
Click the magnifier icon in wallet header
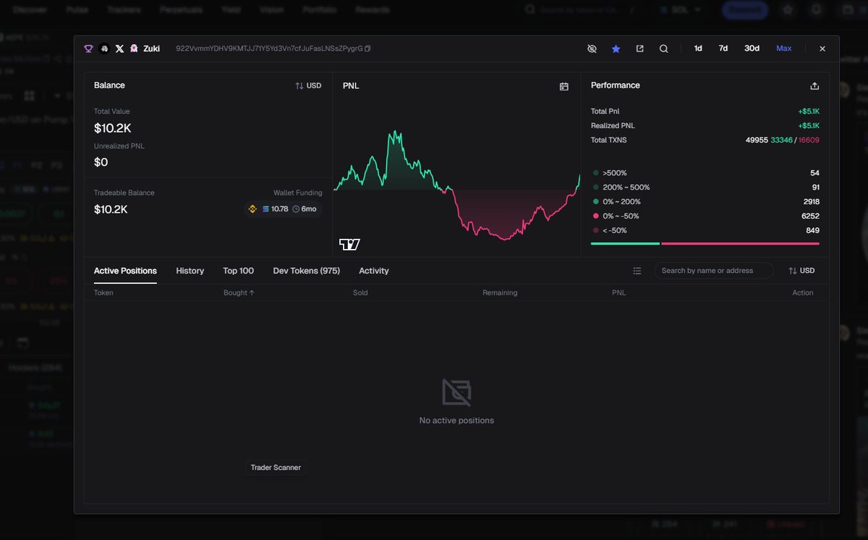coord(663,48)
